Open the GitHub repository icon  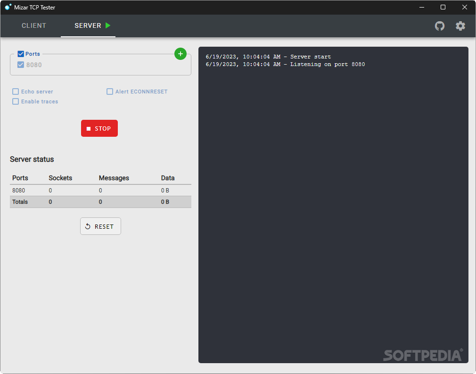tap(439, 26)
